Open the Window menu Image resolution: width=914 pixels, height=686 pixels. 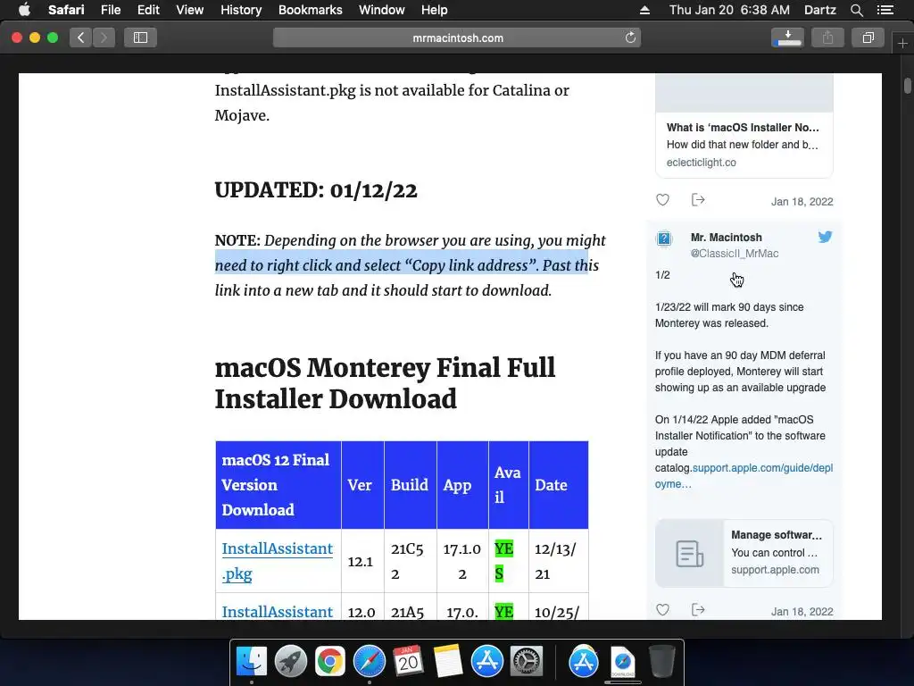pyautogui.click(x=382, y=10)
